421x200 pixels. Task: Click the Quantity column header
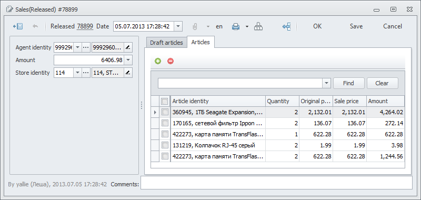pos(282,101)
